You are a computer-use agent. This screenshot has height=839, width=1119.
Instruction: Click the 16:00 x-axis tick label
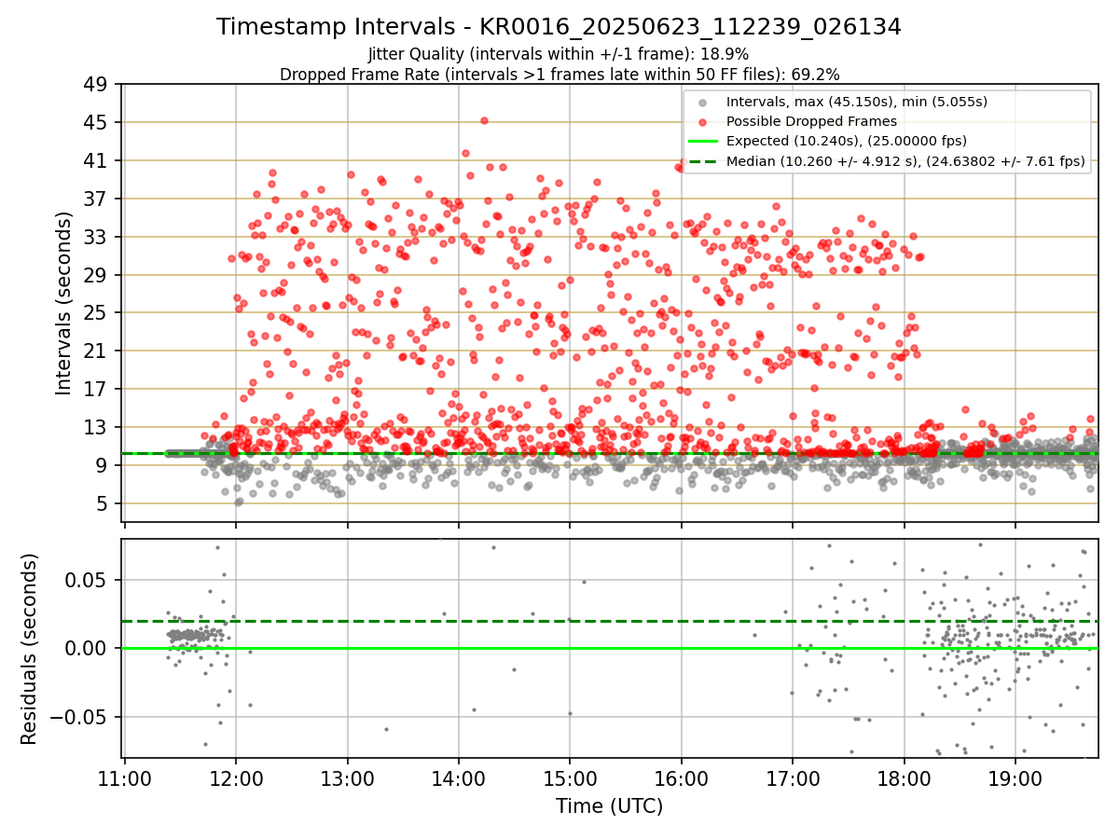[x=681, y=778]
